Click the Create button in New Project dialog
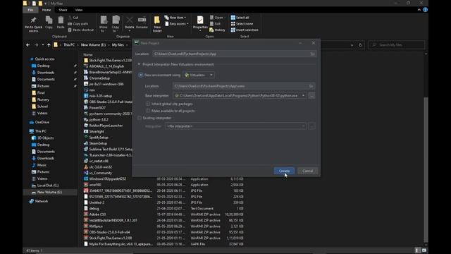 click(x=284, y=171)
